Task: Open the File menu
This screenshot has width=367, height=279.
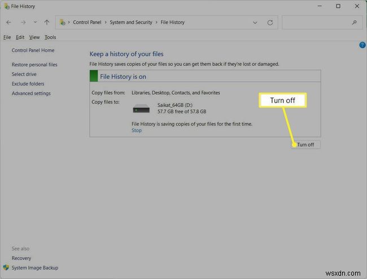Action: [x=7, y=37]
